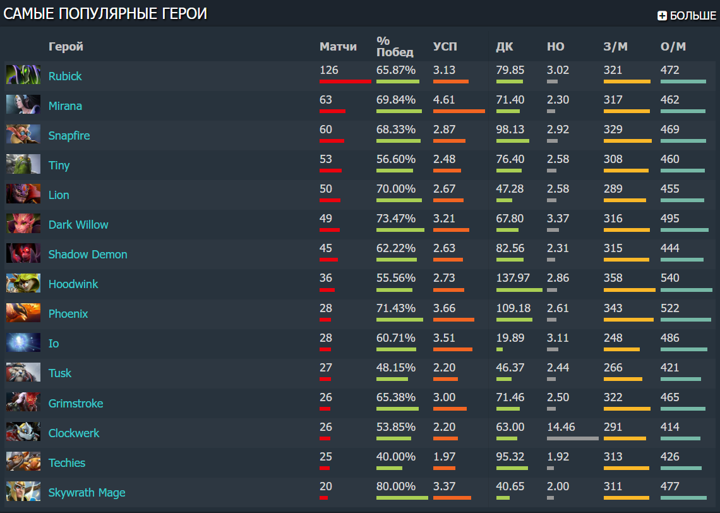Click Skywrath Mage's win rate 80.00%

(x=396, y=486)
